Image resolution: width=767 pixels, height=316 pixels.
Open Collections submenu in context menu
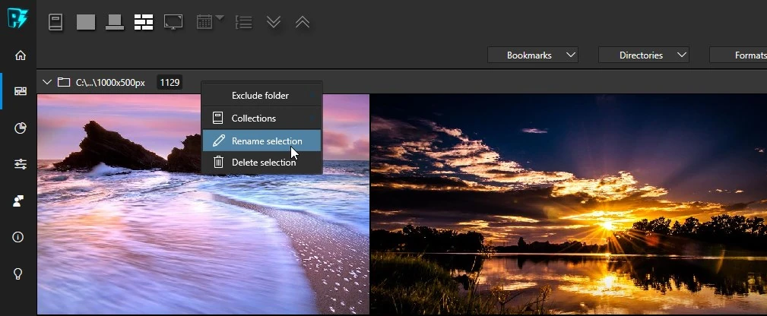coord(261,118)
